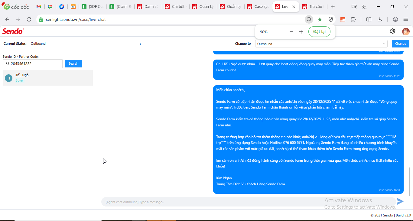
Task: Switch to the Chi tiết tab
Action: (x=176, y=7)
